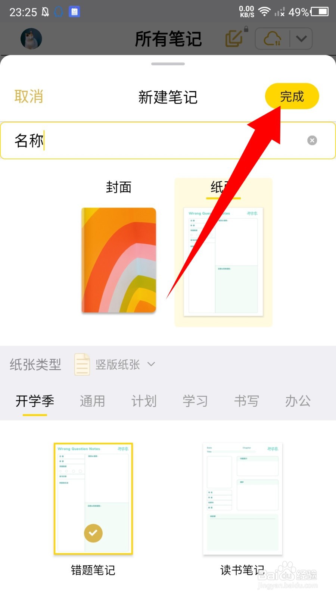Open the top-bar chevron dropdown
The image size is (336, 597).
(x=301, y=39)
